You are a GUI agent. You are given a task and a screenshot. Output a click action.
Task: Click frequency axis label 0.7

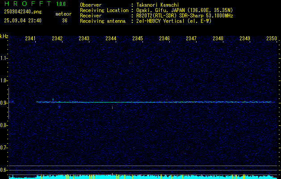pos(4,148)
